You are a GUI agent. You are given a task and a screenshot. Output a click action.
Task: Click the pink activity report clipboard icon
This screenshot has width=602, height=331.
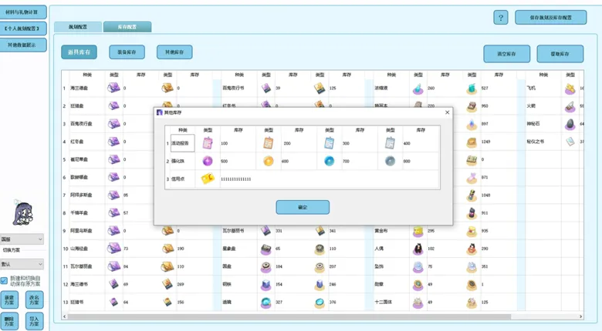pyautogui.click(x=208, y=143)
